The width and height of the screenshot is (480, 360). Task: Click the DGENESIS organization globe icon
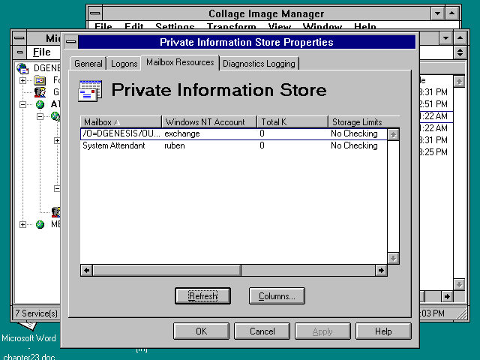tap(22, 68)
